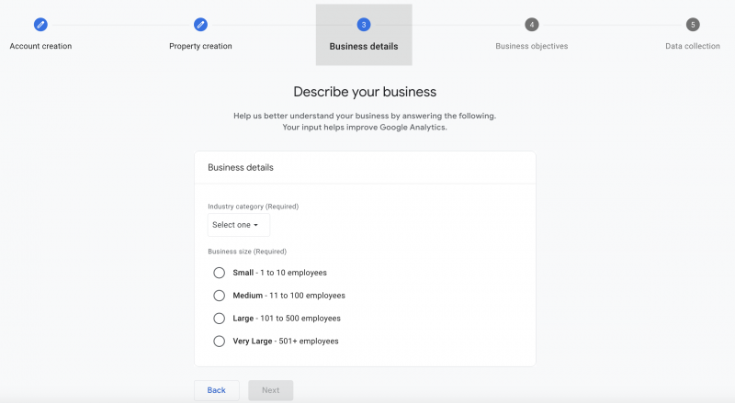Screen dimensions: 735x403
Task: Jump to the Business objectives step label
Action: pyautogui.click(x=531, y=46)
